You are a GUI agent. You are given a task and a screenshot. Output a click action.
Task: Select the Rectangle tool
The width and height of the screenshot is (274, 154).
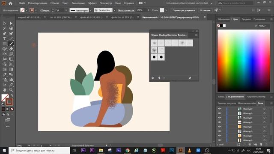[x=5, y=44]
